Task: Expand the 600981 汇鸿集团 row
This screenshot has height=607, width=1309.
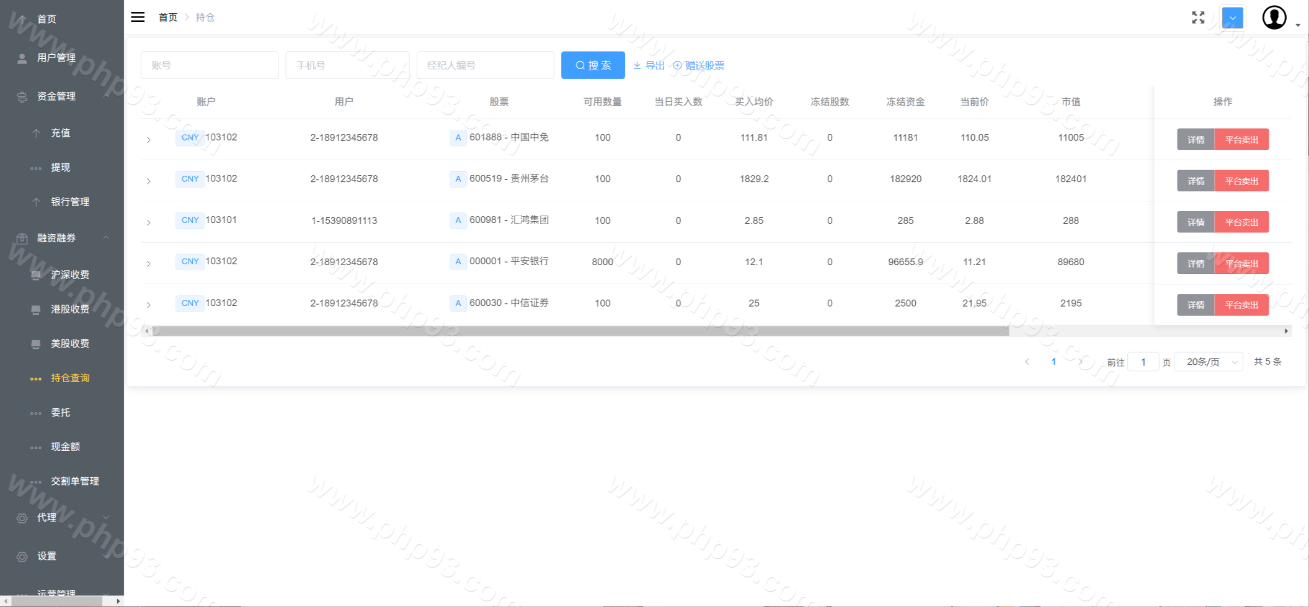Action: pos(148,222)
